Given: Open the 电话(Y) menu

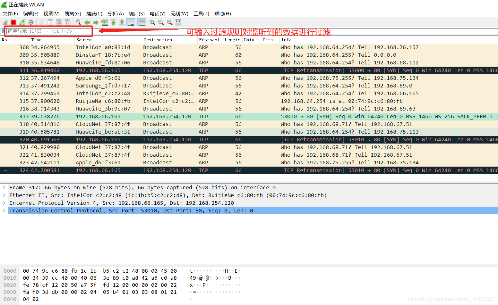Looking at the screenshot, I should point(158,14).
